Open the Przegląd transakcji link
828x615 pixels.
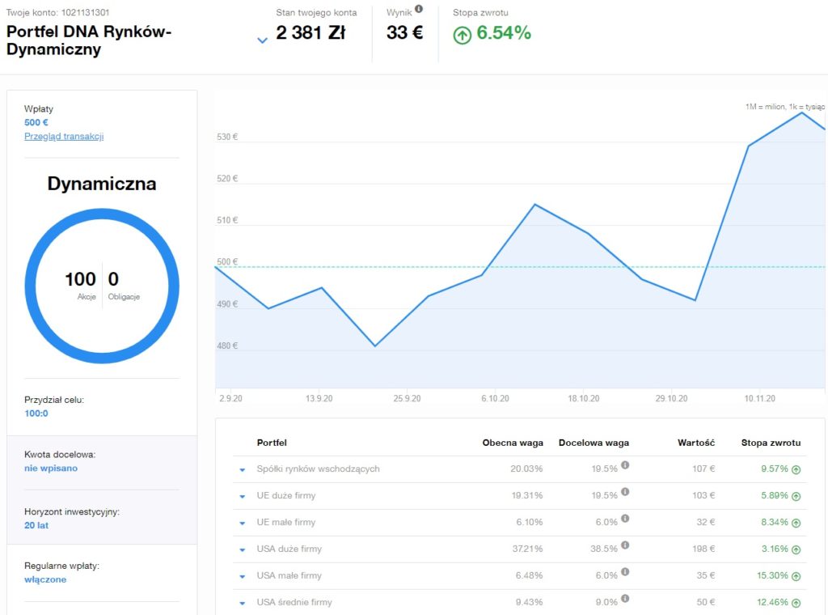tap(64, 136)
